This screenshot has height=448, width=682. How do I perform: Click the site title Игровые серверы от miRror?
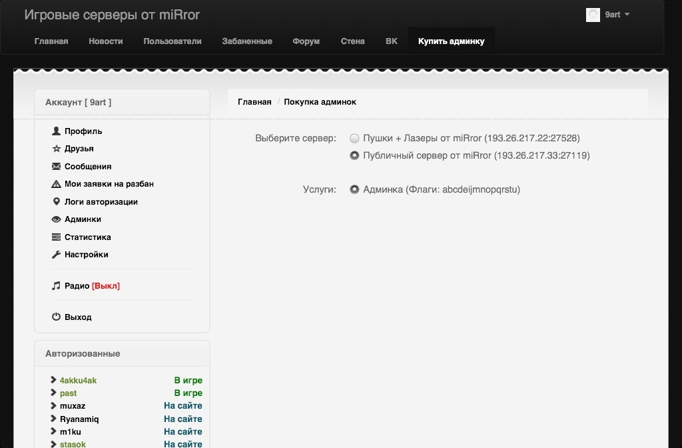pos(112,15)
